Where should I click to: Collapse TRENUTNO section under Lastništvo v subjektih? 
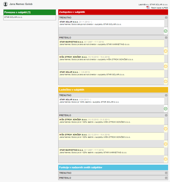coord(166,95)
